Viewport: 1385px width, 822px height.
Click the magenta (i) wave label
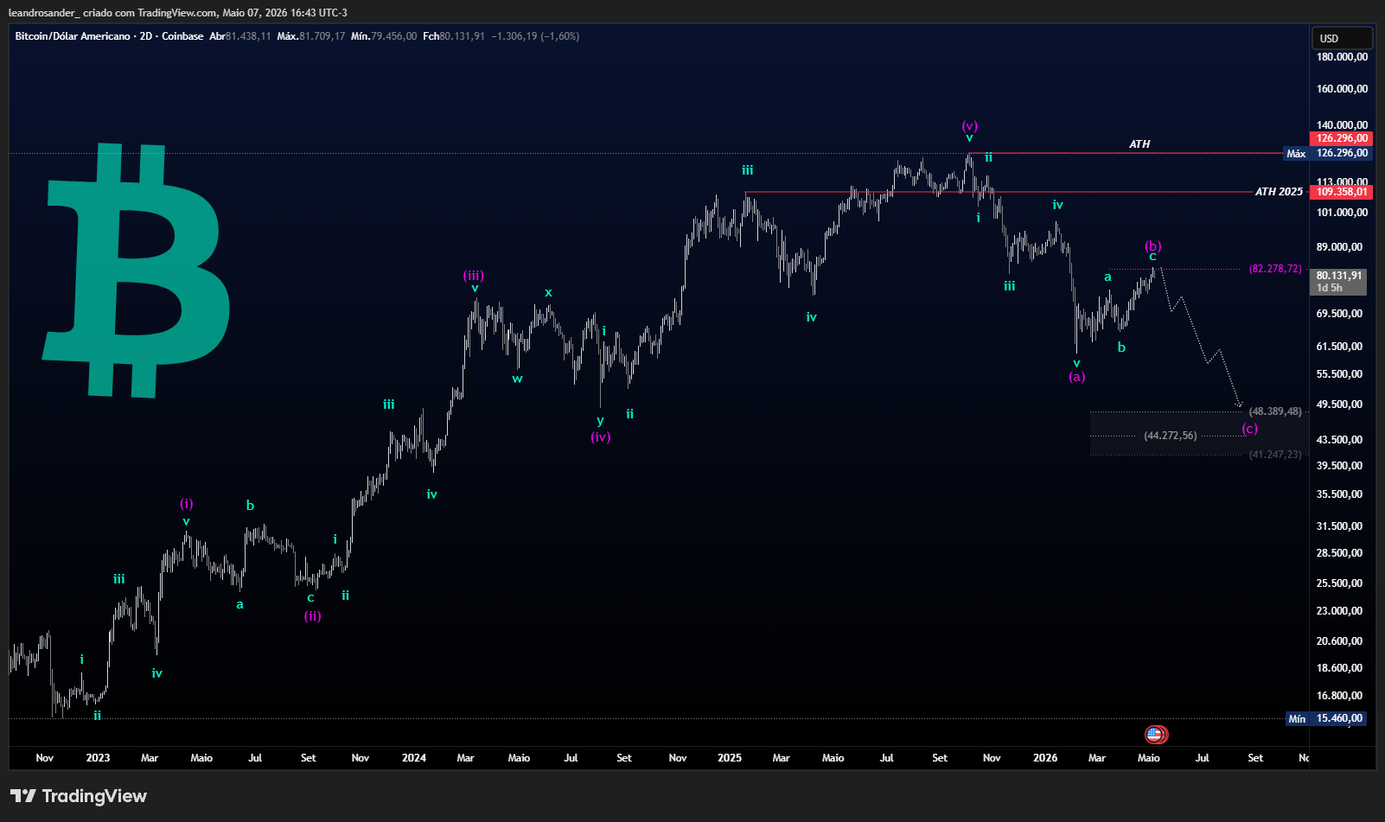click(187, 504)
